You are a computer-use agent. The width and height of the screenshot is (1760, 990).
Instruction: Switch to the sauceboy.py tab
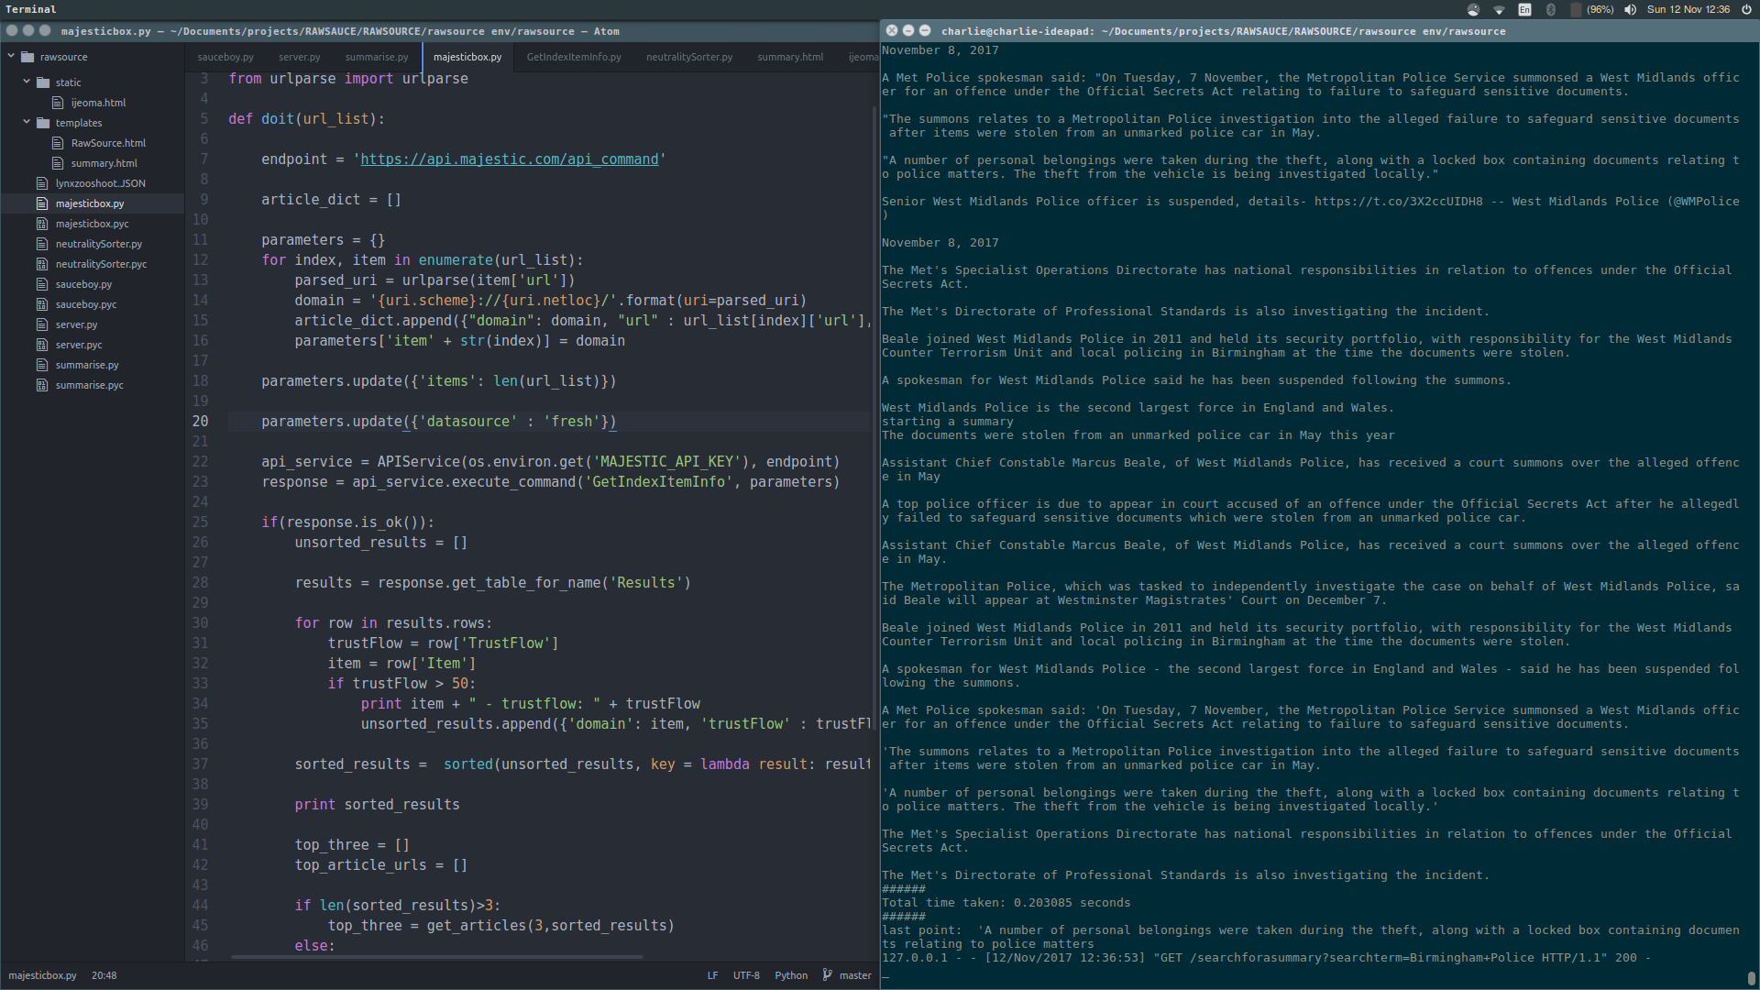[x=225, y=57]
